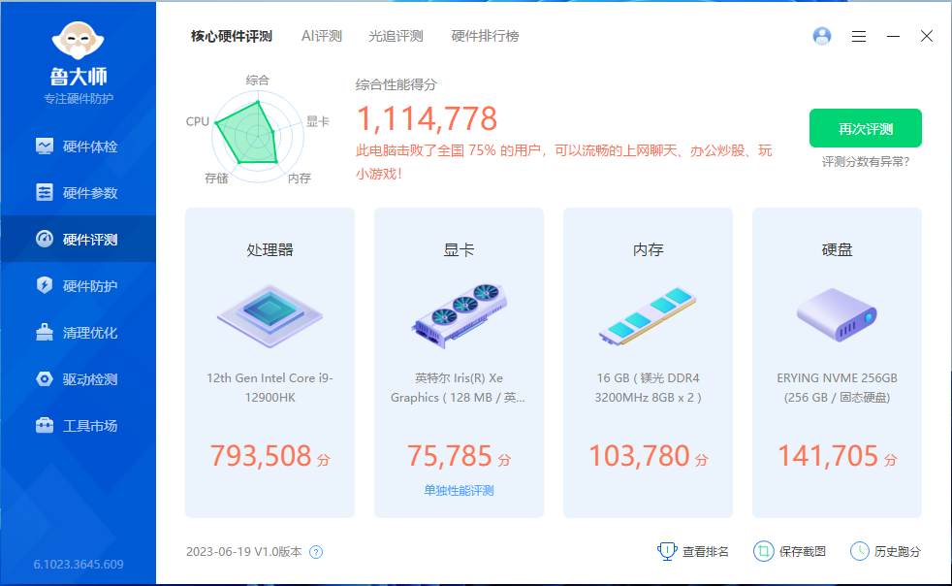
Task: Open 工具市场 in the sidebar
Action: pos(78,426)
